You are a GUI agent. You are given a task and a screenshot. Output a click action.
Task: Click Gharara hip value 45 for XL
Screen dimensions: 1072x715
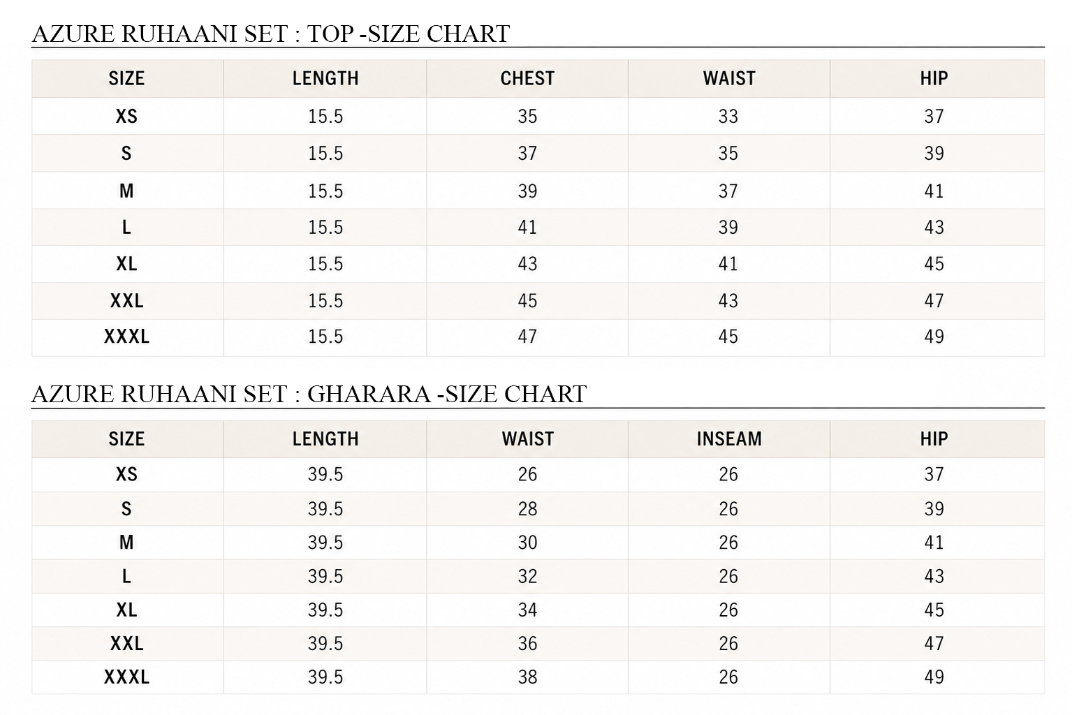[x=934, y=610]
